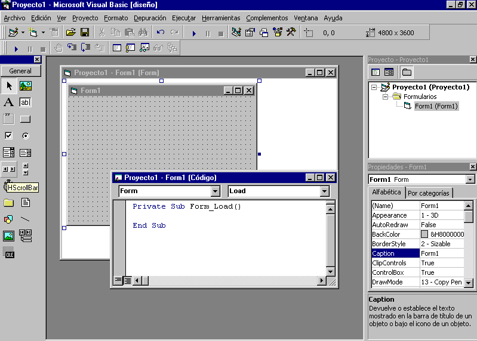477x341 pixels.
Task: Collapse the Proyecto1 tree node
Action: 374,87
